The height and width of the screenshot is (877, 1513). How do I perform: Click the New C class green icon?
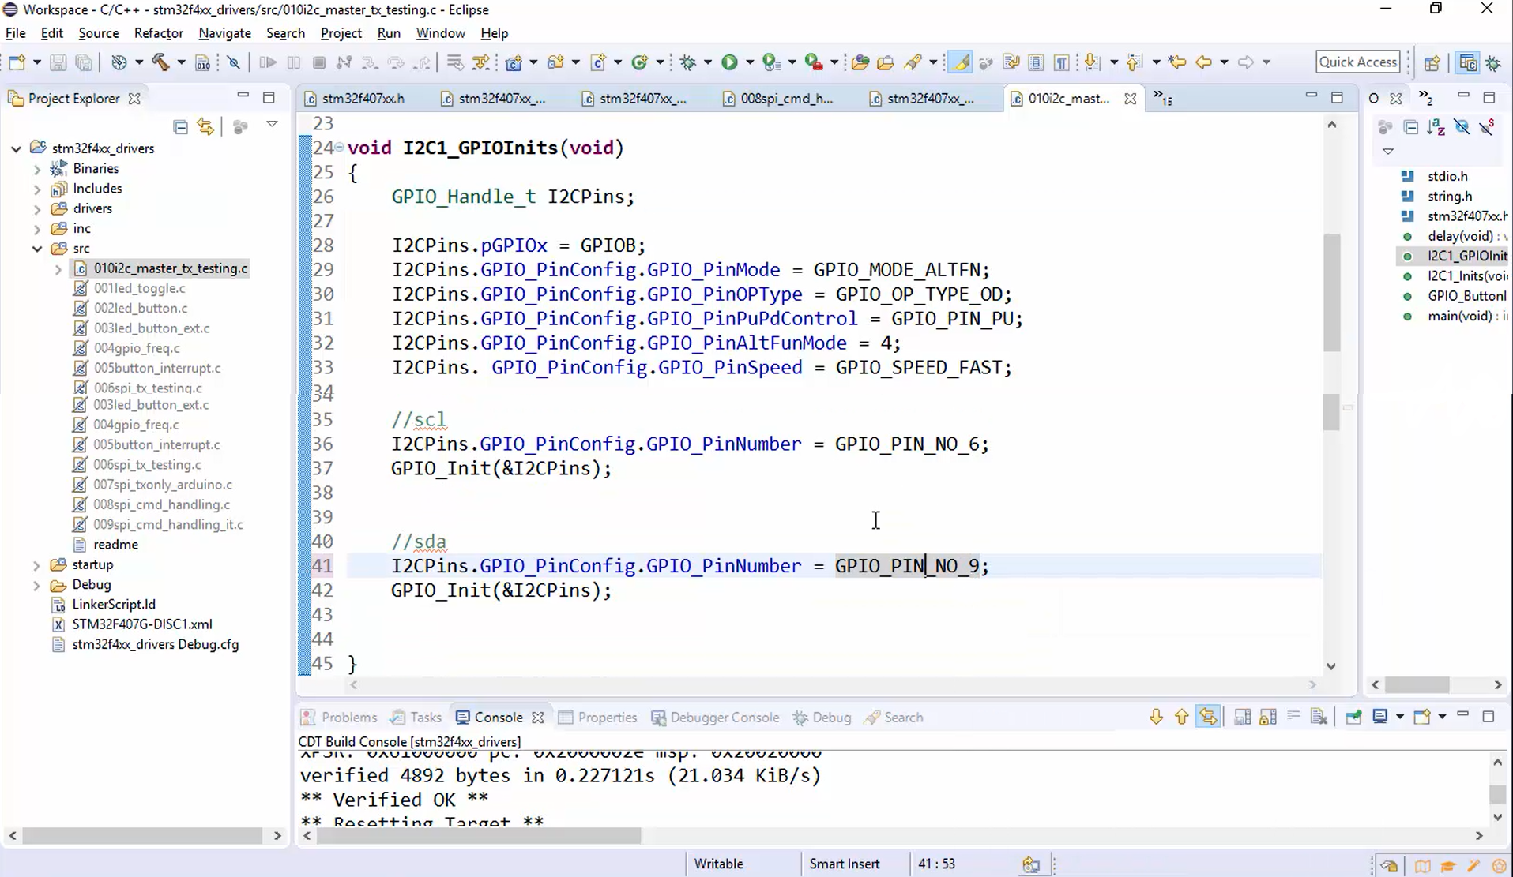coord(640,62)
